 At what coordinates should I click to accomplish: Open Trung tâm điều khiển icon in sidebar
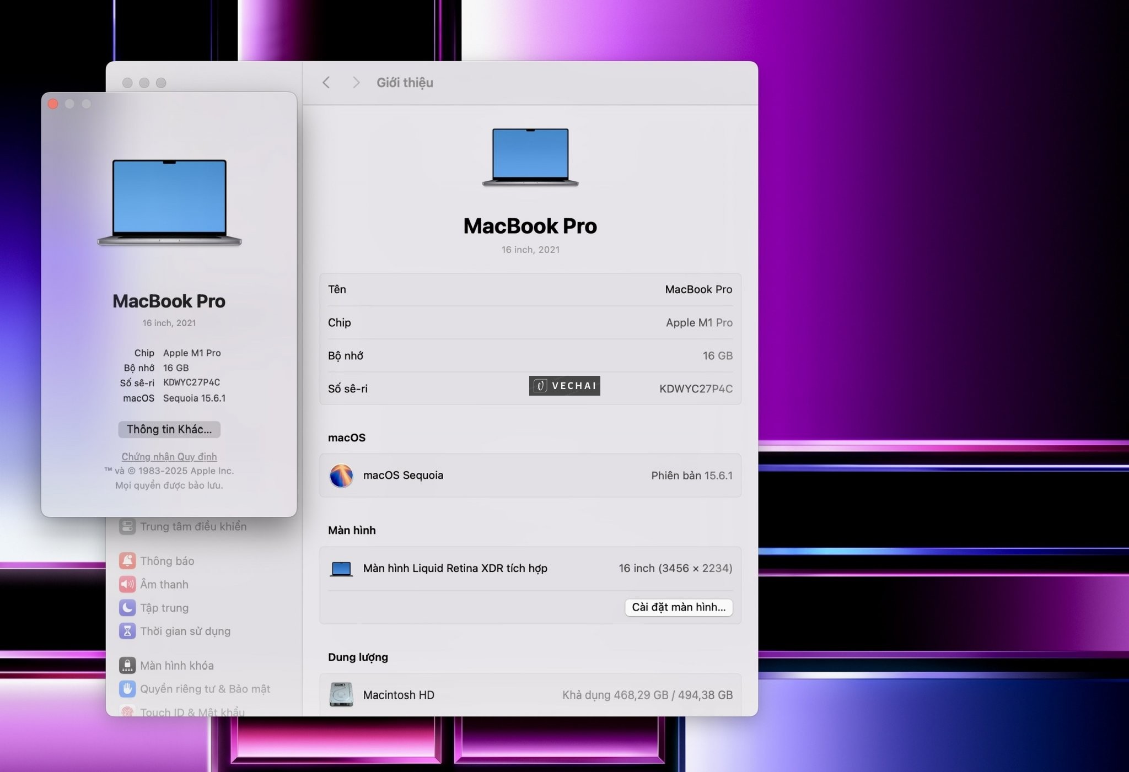pos(127,526)
